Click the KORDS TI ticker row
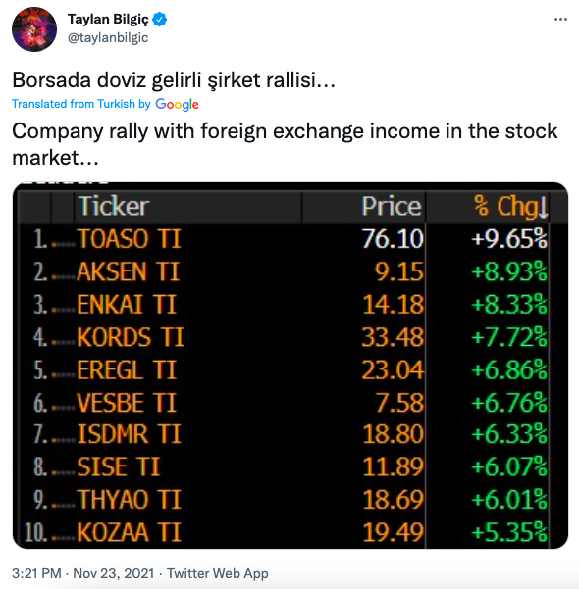The height and width of the screenshot is (589, 579). [289, 337]
